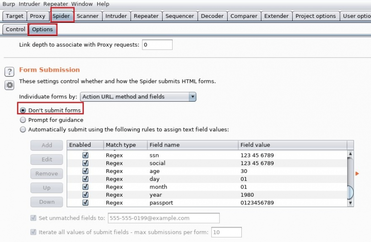Toggle Enabled checkbox for social rule
This screenshot has height=242, width=371.
tap(85, 163)
